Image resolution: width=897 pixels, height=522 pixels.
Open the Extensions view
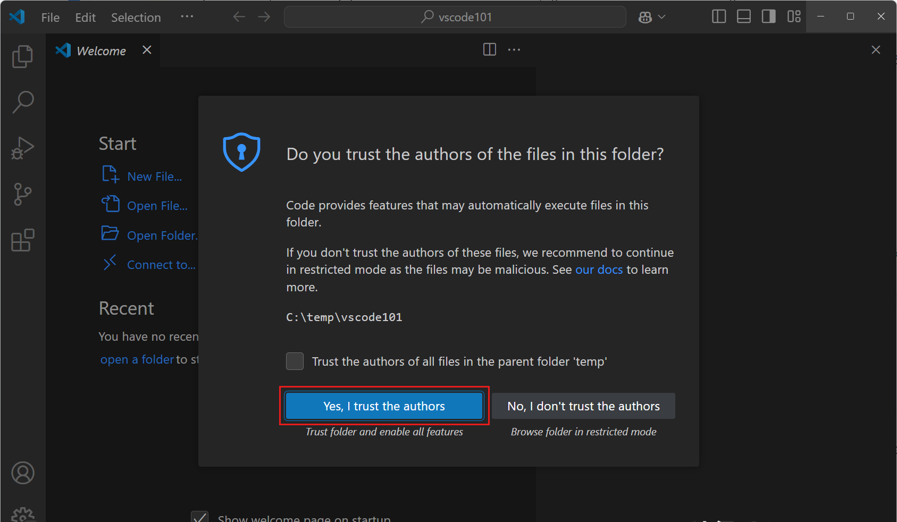click(x=22, y=240)
